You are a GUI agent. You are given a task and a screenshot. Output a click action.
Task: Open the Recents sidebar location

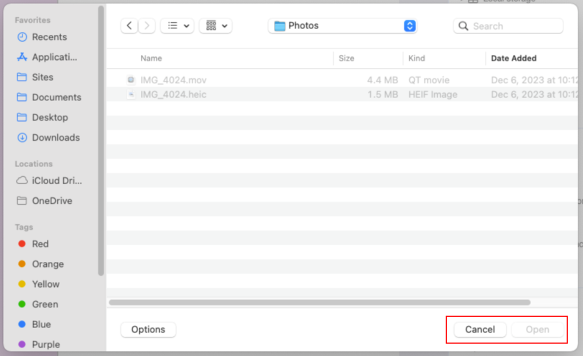point(49,37)
